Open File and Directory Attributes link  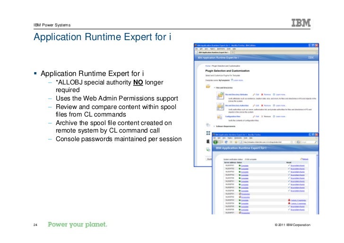coord(236,94)
